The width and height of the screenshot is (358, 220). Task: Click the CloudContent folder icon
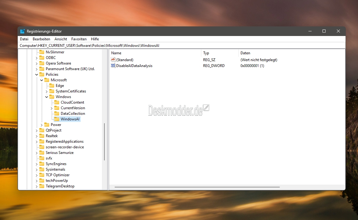click(57, 102)
